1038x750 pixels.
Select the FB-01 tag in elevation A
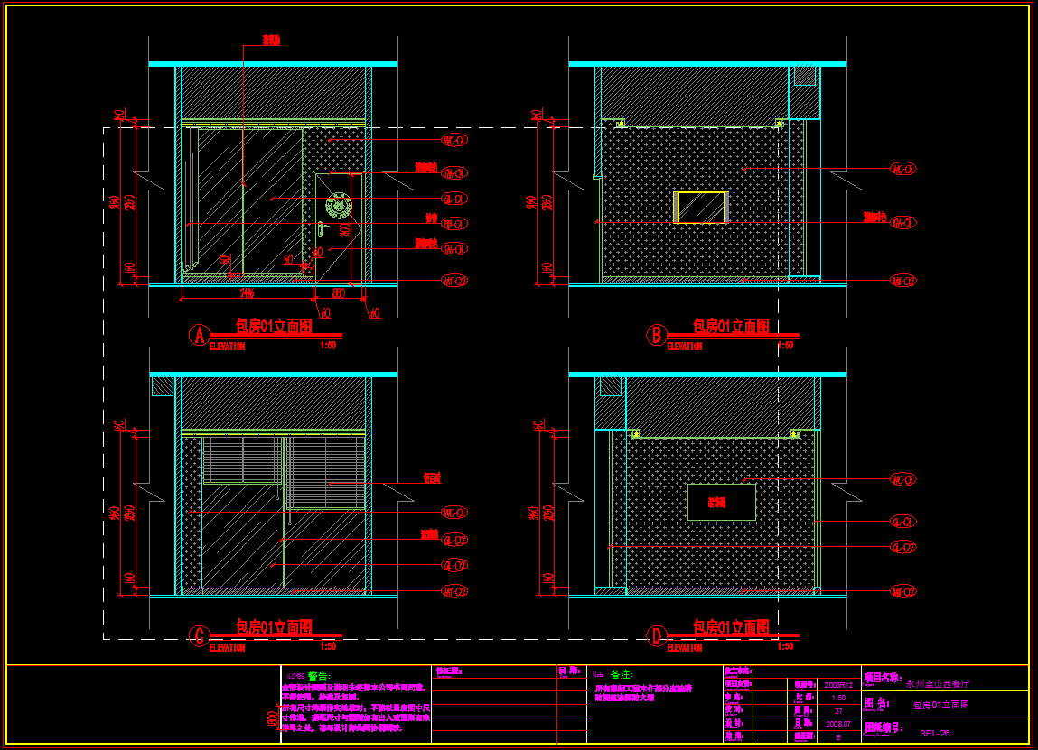(454, 224)
